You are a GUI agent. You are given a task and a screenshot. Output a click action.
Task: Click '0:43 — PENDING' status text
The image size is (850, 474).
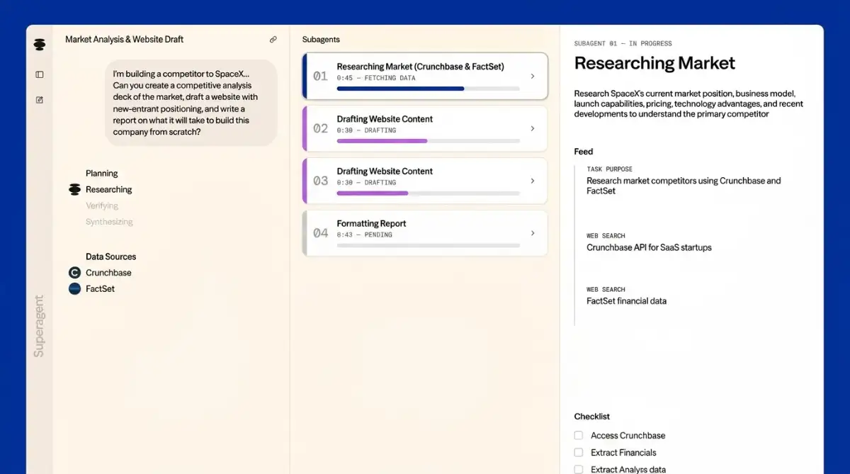click(364, 235)
